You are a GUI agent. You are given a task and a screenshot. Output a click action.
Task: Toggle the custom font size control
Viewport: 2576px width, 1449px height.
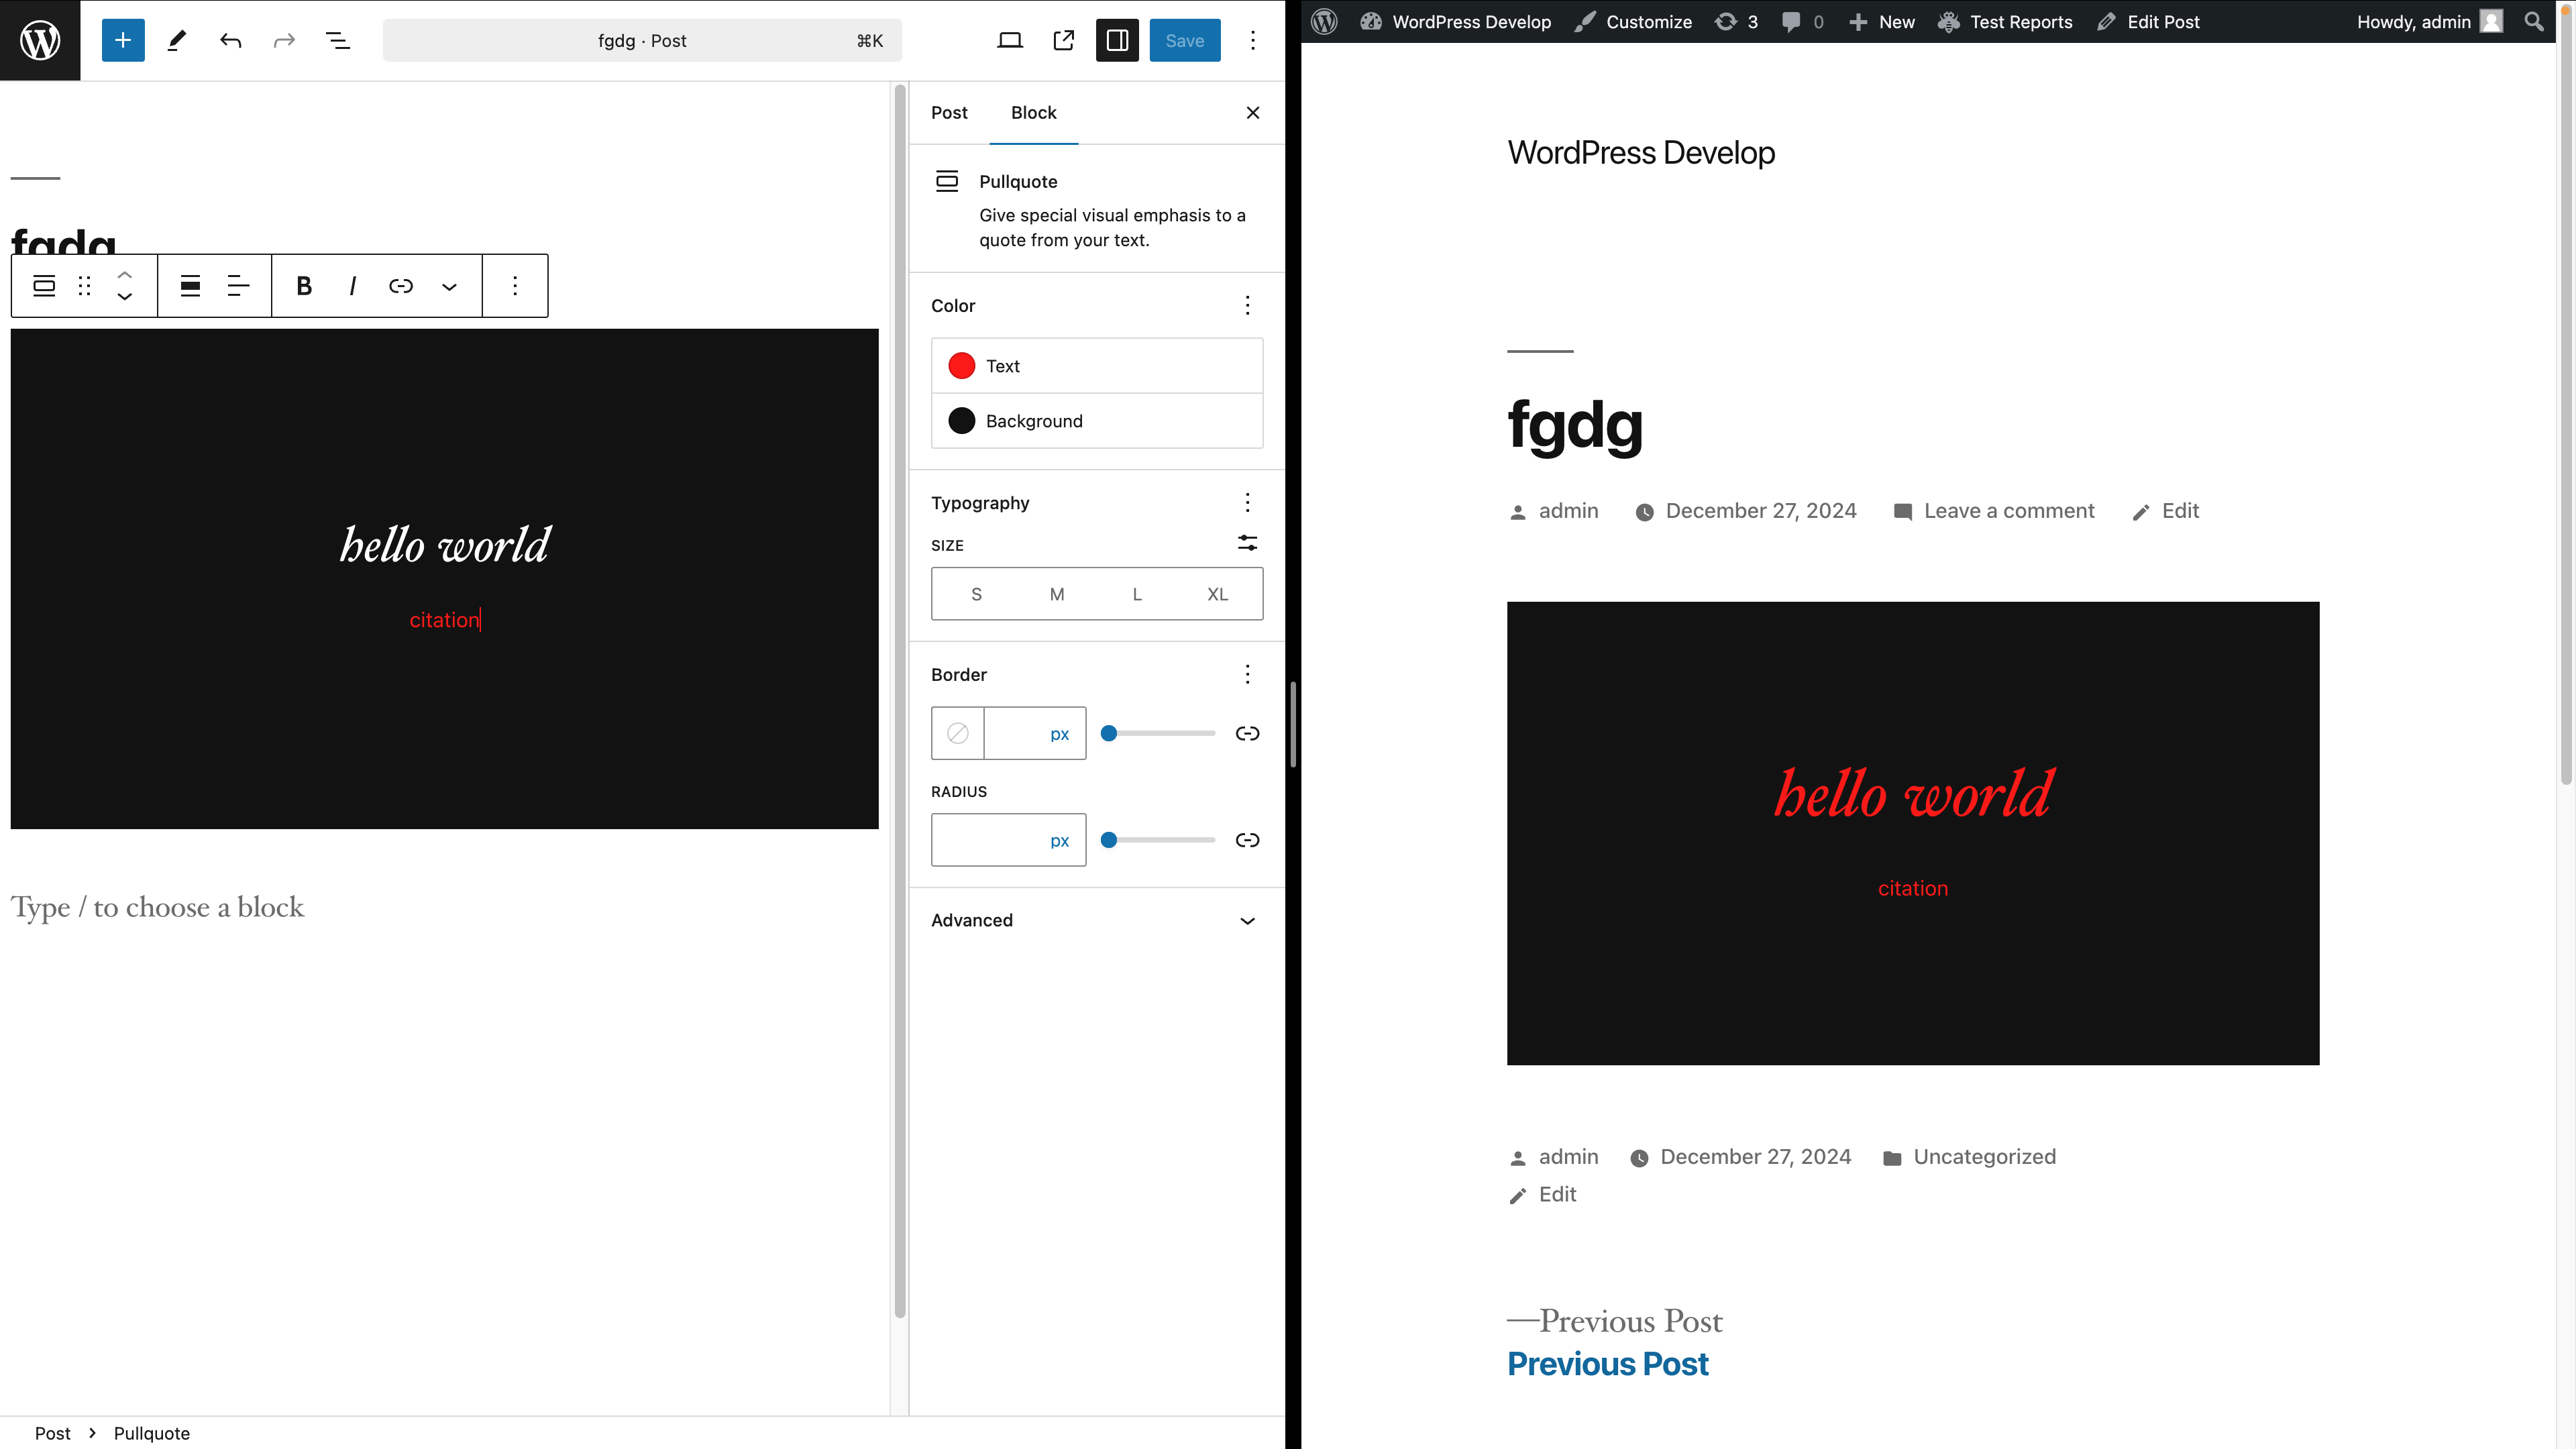[x=1247, y=543]
